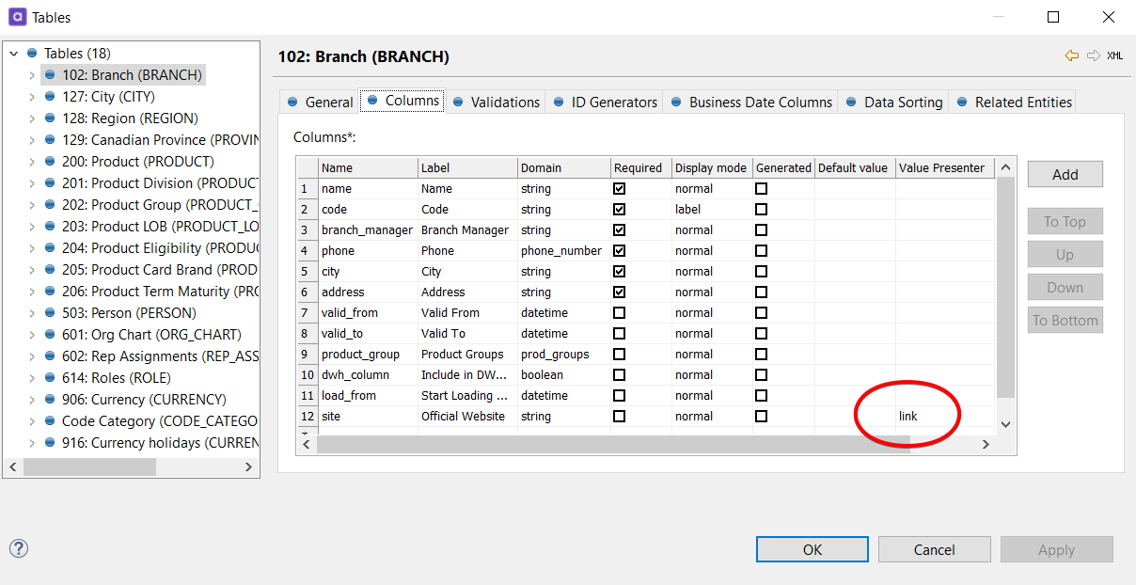
Task: Select the Value Presenter cell showing link
Action: point(940,417)
